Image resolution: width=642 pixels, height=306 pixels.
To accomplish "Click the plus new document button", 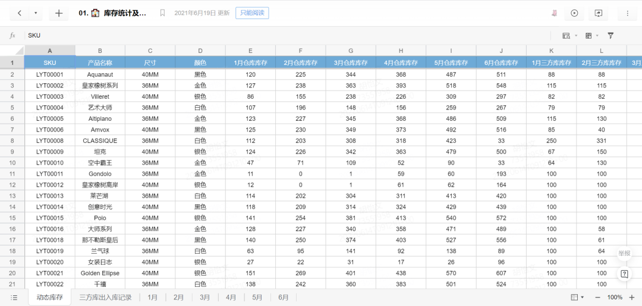I will pos(58,13).
